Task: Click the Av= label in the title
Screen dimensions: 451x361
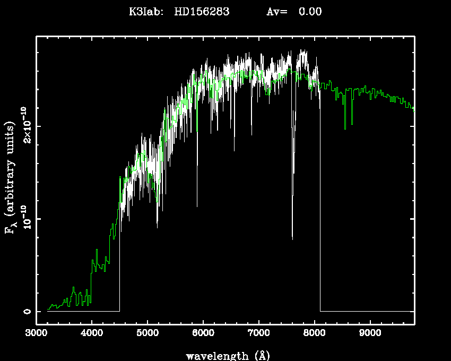Action: tap(276, 12)
